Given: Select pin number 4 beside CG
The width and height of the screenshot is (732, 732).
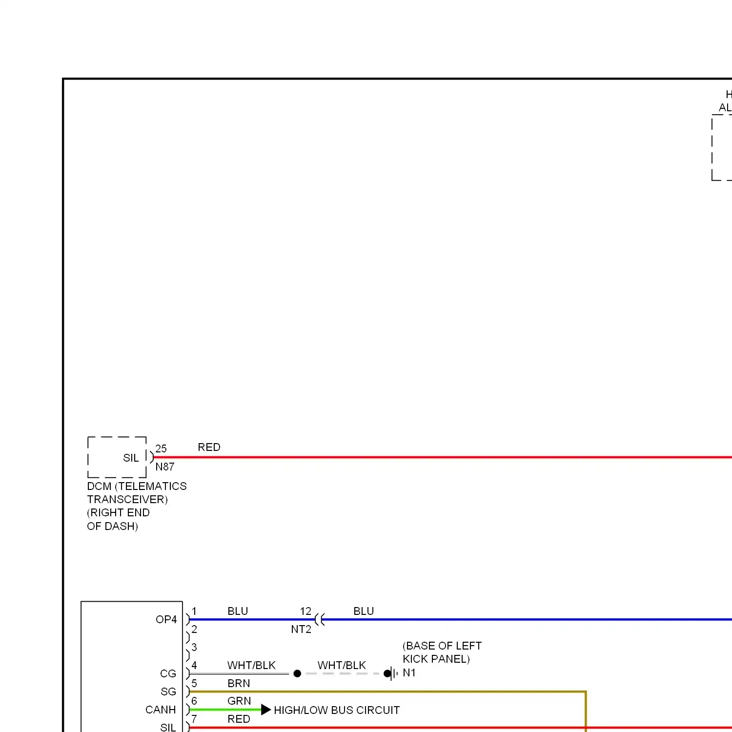Looking at the screenshot, I should point(194,665).
